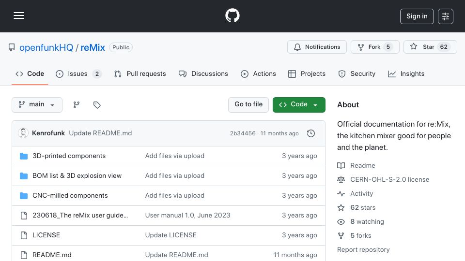
Task: Open the 3D-printed components folder
Action: pos(69,156)
